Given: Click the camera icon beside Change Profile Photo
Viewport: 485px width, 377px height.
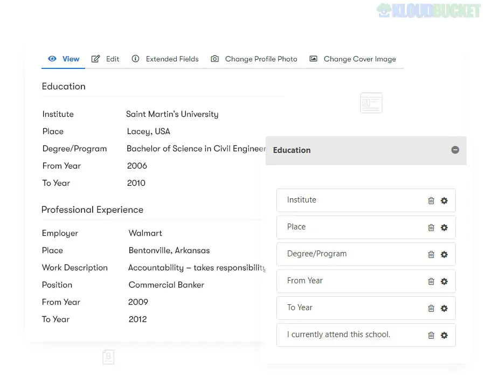Looking at the screenshot, I should (x=214, y=59).
